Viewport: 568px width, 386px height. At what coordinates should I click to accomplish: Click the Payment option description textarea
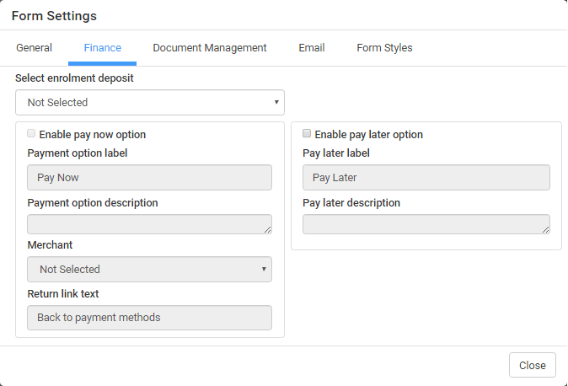tap(150, 224)
